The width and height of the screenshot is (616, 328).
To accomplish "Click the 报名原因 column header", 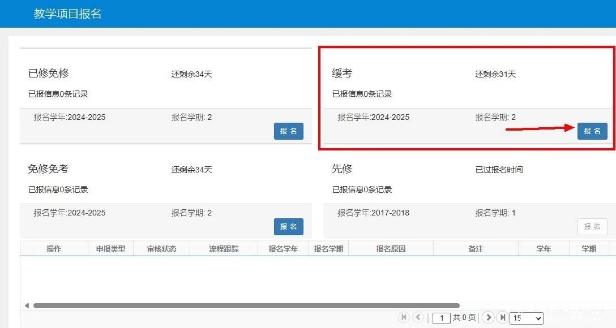I will click(391, 249).
